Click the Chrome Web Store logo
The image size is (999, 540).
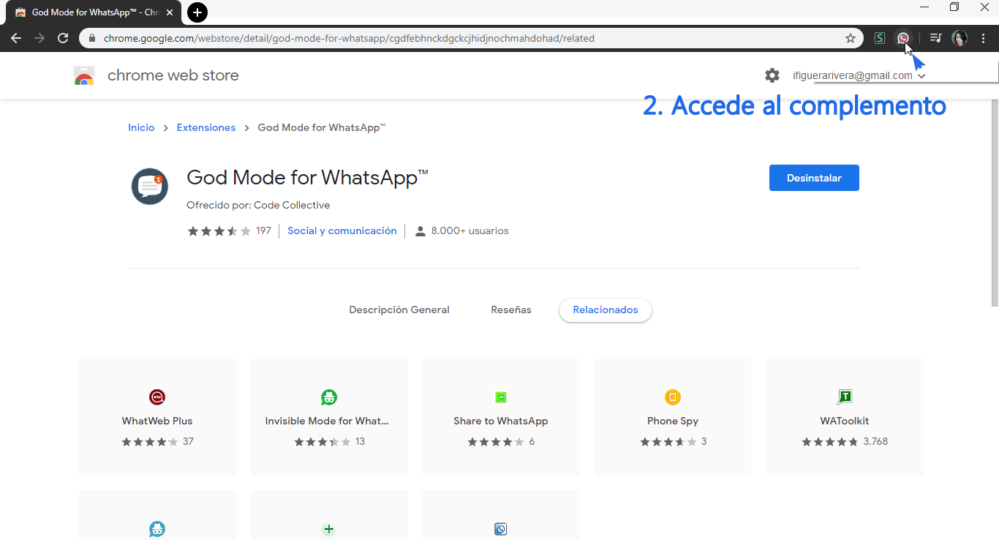tap(84, 75)
